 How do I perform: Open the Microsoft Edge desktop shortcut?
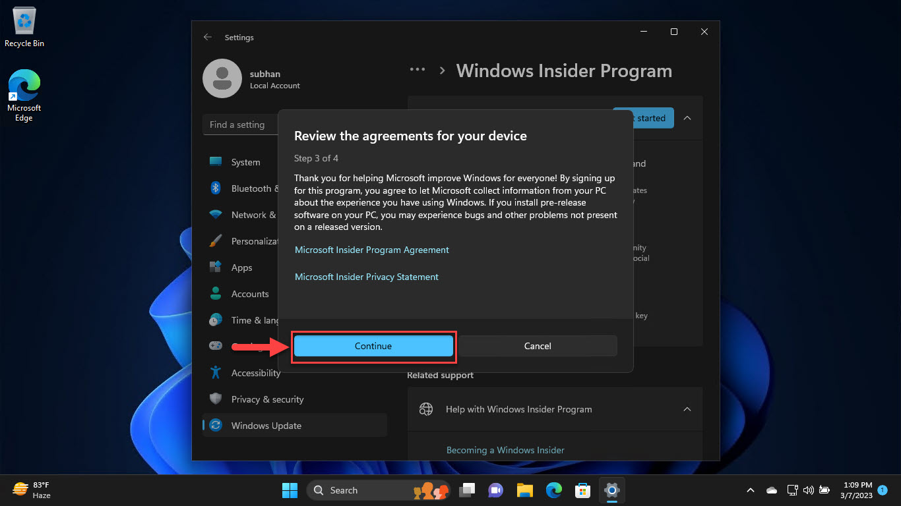[x=24, y=96]
